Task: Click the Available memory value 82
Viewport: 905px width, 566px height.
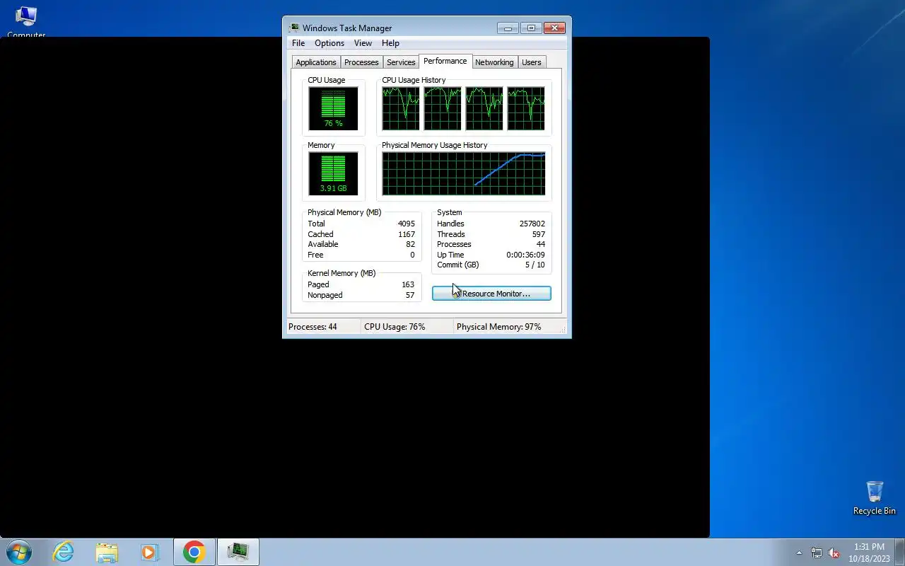Action: tap(411, 244)
